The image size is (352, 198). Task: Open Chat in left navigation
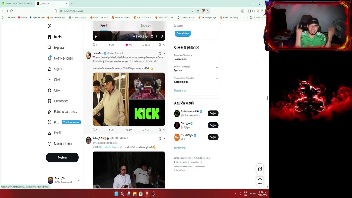[x=54, y=79]
